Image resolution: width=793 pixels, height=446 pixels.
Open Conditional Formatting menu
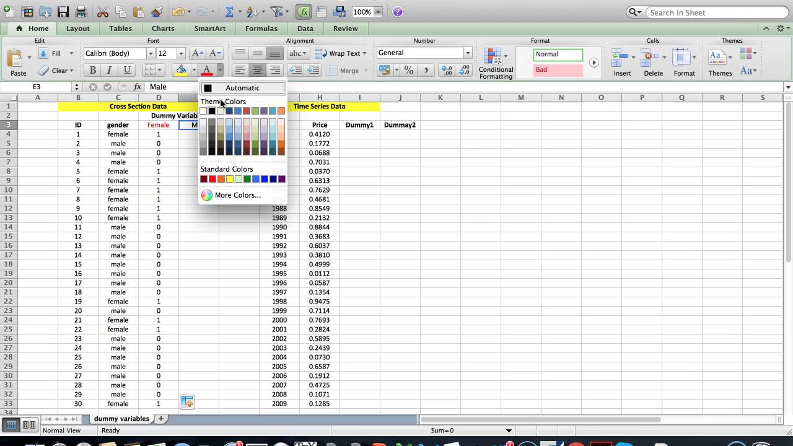pos(496,64)
